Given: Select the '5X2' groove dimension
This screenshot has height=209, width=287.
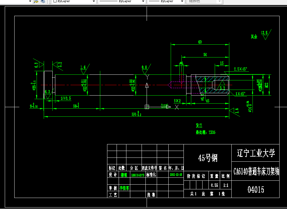Looking at the screenshot, I should click(x=177, y=101).
